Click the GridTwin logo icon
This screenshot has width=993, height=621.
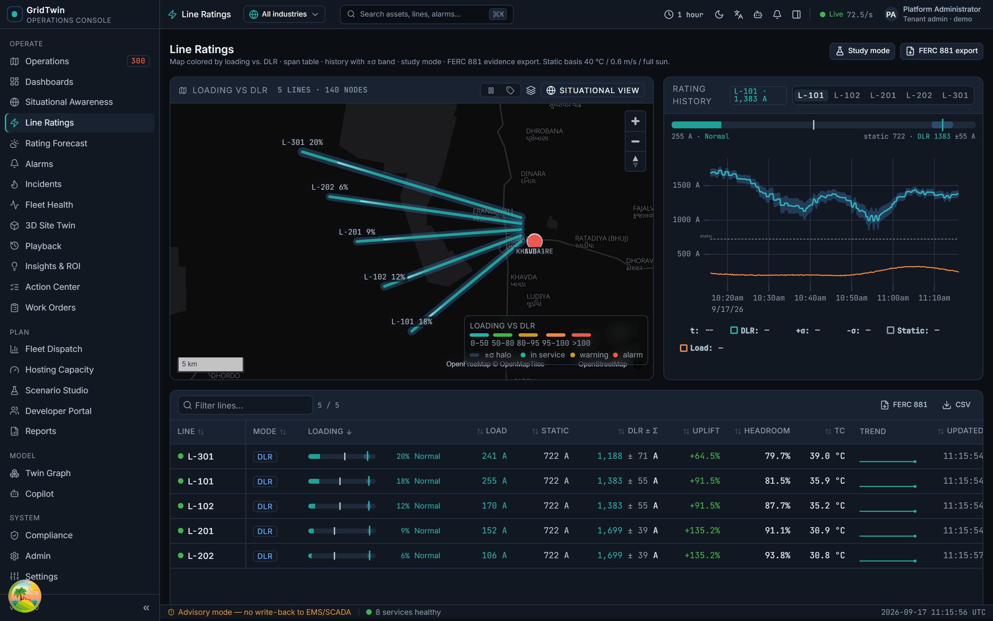[15, 14]
